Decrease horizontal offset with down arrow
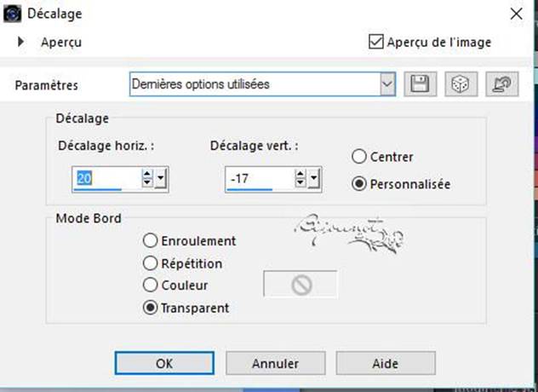This screenshot has height=392, width=538. [x=147, y=182]
